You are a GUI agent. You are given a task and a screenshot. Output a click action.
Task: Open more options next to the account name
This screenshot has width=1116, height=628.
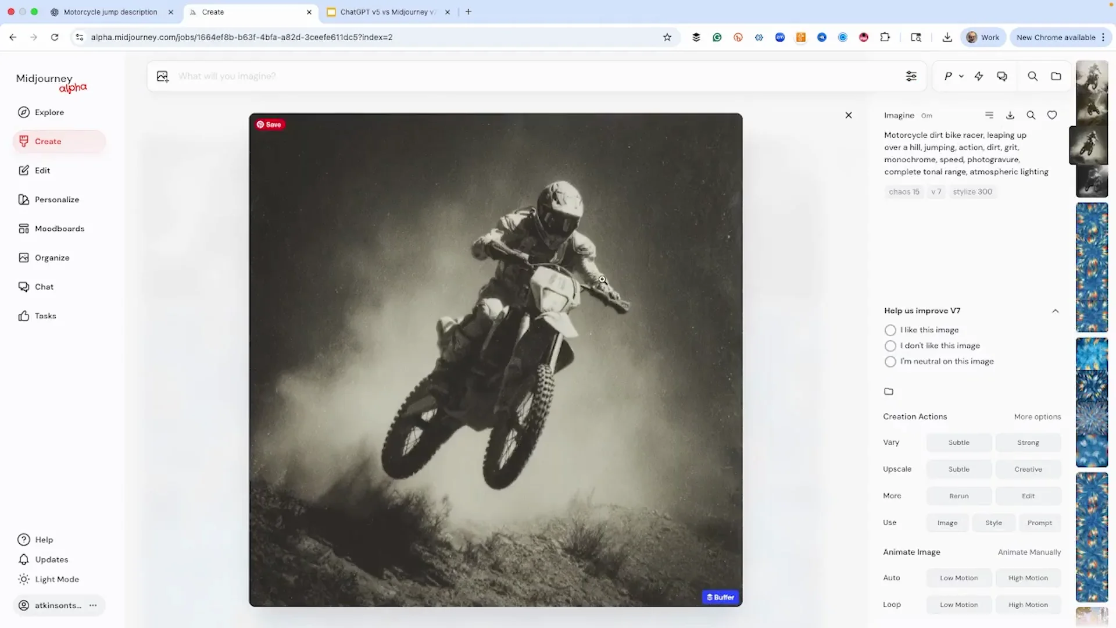(93, 605)
